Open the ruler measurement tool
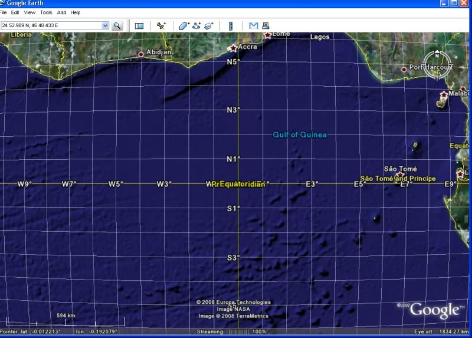This screenshot has height=338, width=472. (x=231, y=26)
